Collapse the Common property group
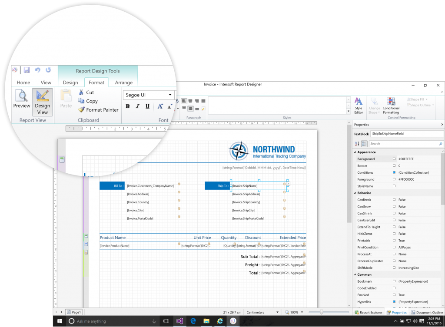The width and height of the screenshot is (445, 327). pos(355,275)
